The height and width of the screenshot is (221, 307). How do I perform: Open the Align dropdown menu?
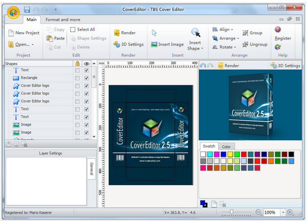pos(225,30)
